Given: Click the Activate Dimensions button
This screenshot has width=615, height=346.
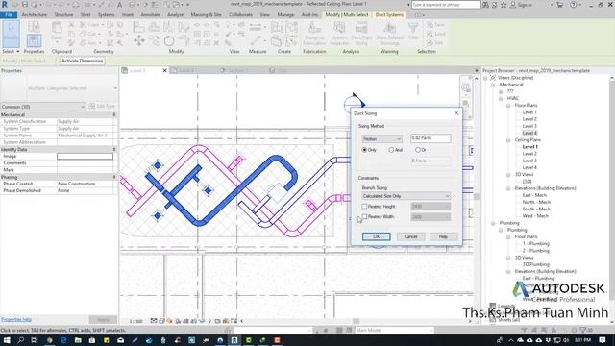Looking at the screenshot, I should (83, 61).
